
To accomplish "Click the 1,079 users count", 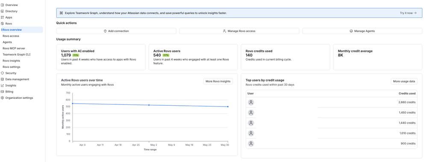I will coord(66,55).
